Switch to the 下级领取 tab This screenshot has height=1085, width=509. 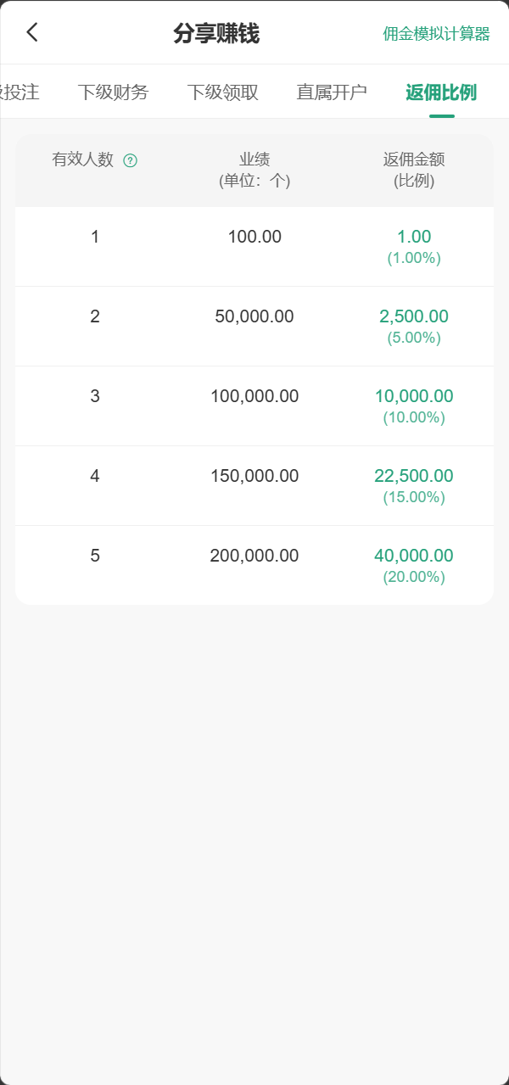tap(223, 92)
